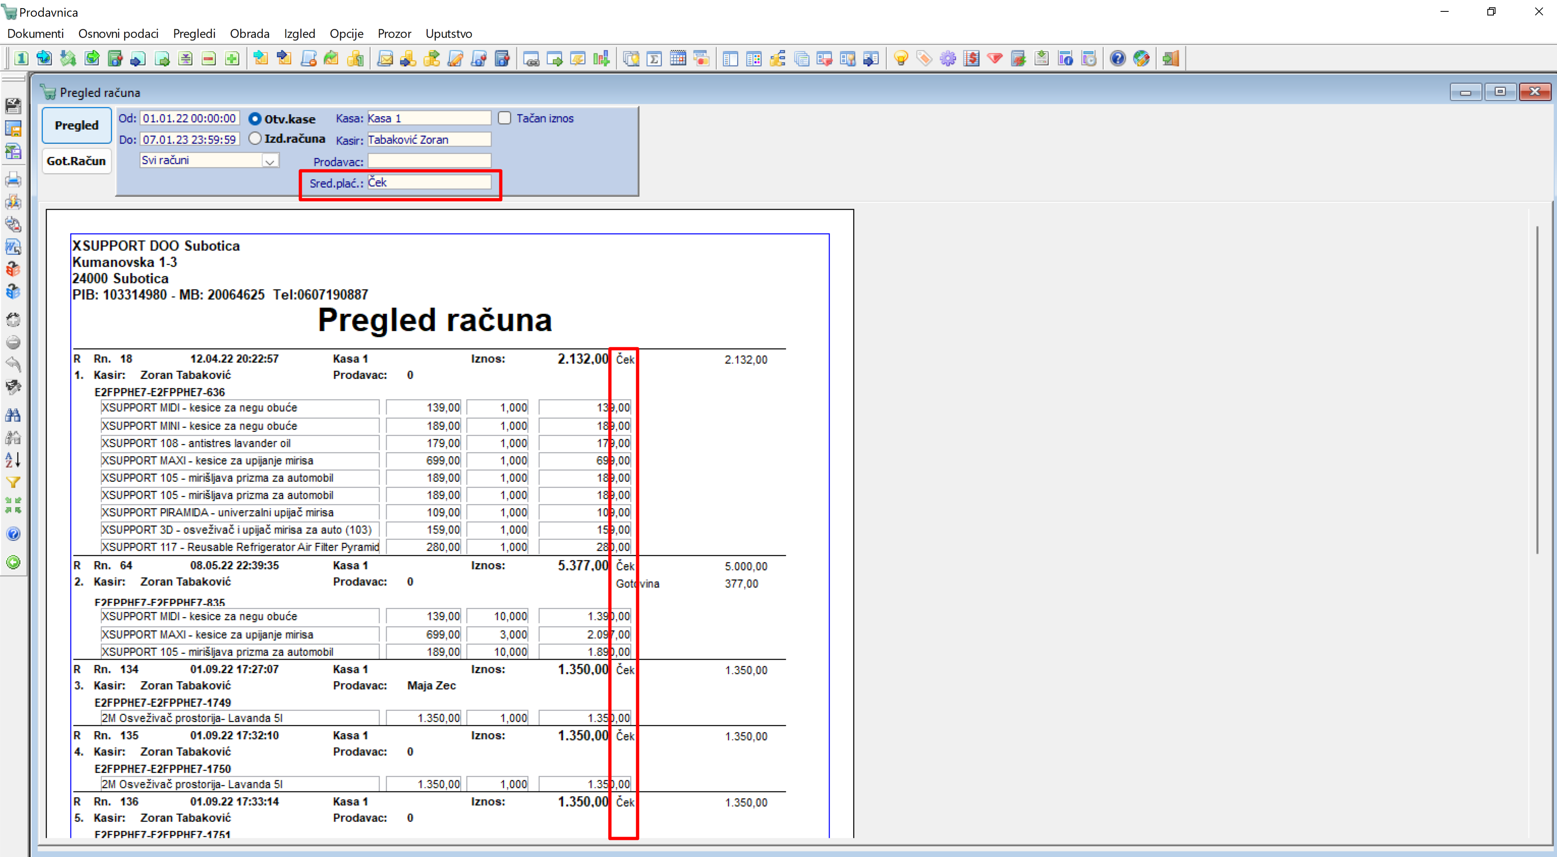Click the blue question mark help icon in top toolbar

tap(1118, 59)
